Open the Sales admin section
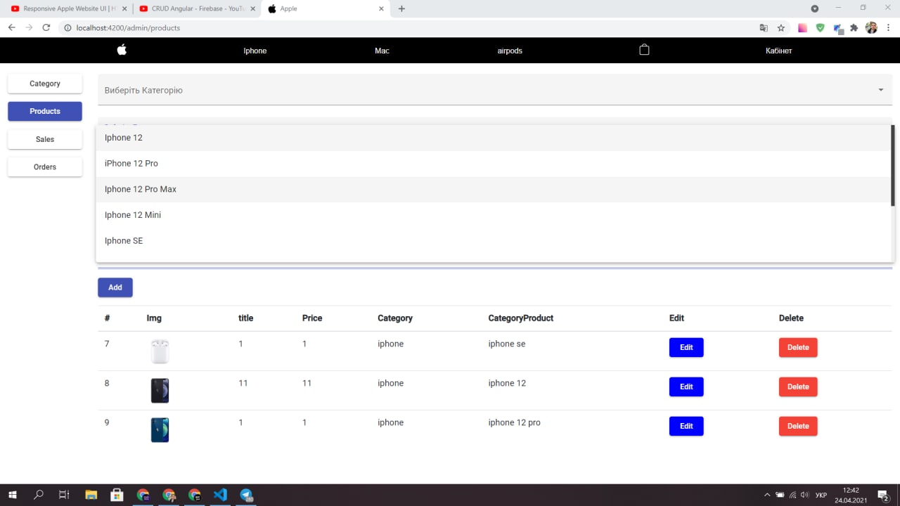The height and width of the screenshot is (506, 900). [x=45, y=139]
